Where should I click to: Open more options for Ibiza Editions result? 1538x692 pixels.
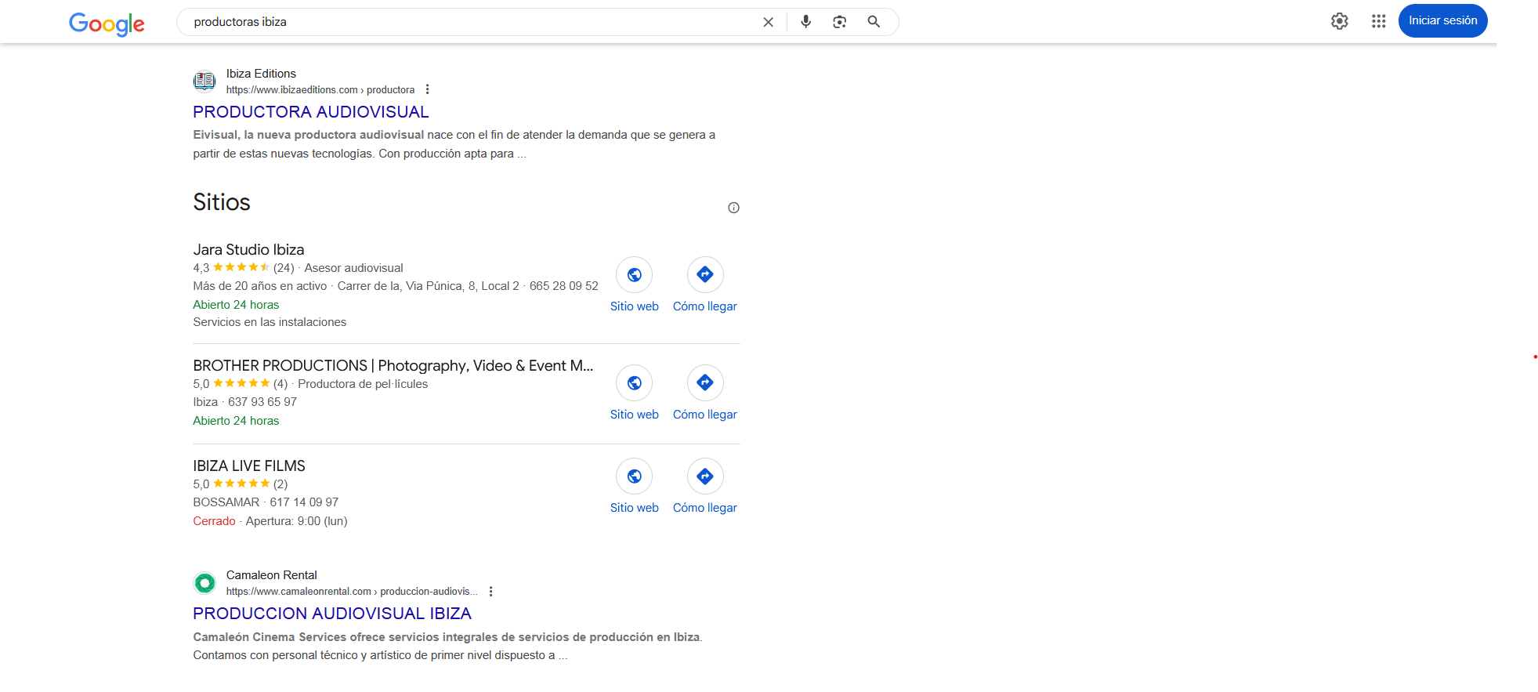(x=427, y=89)
